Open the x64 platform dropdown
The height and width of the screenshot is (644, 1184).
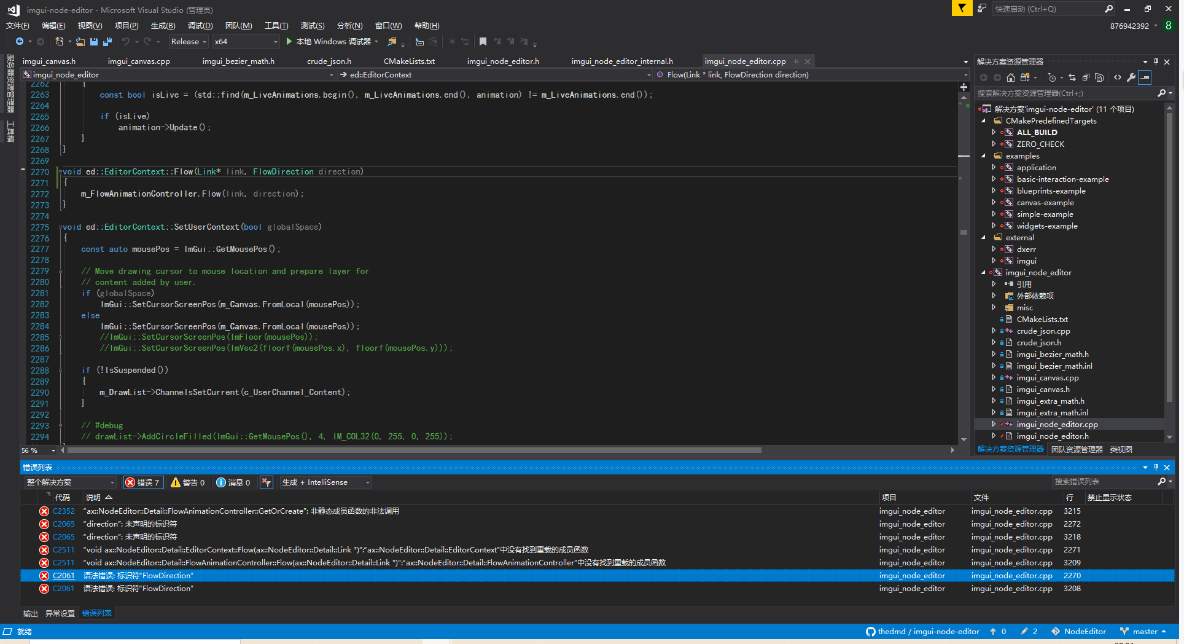point(246,42)
